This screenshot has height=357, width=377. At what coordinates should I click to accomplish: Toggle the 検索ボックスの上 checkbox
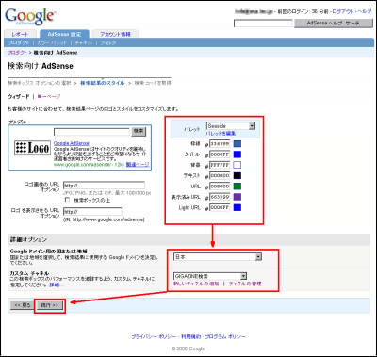coord(67,200)
